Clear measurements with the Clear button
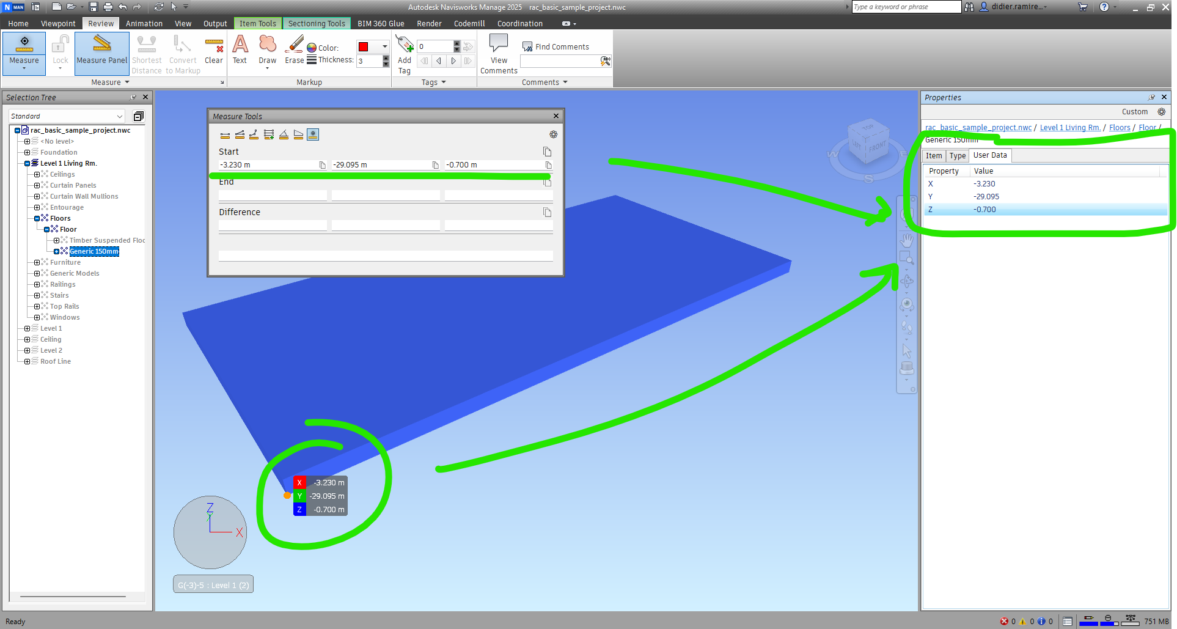The image size is (1177, 629). click(214, 50)
